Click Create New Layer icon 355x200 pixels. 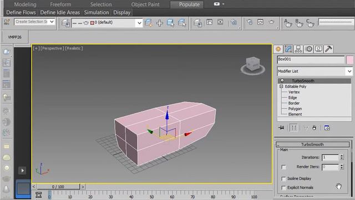(x=148, y=23)
